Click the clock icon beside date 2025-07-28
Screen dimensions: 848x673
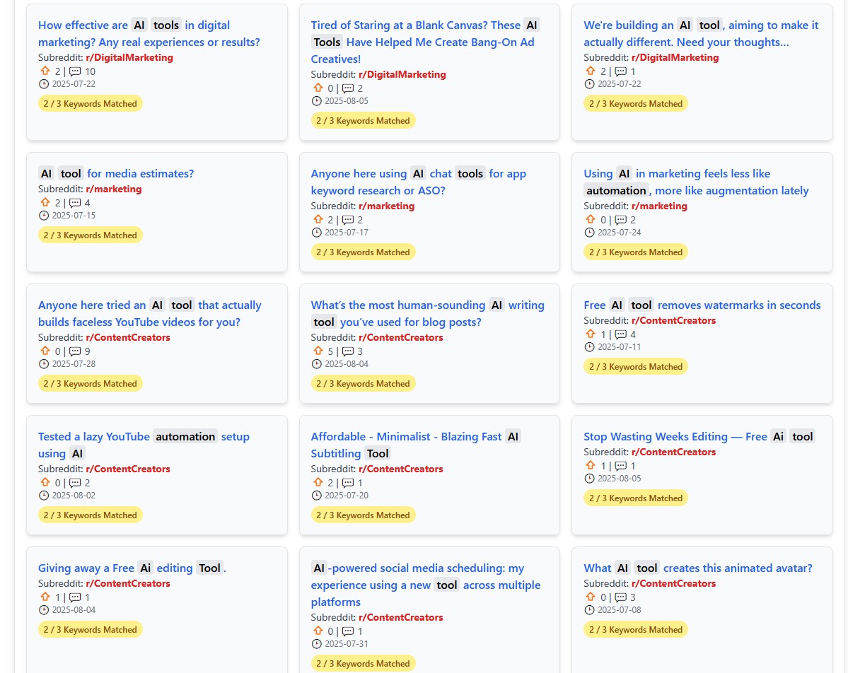pyautogui.click(x=44, y=364)
